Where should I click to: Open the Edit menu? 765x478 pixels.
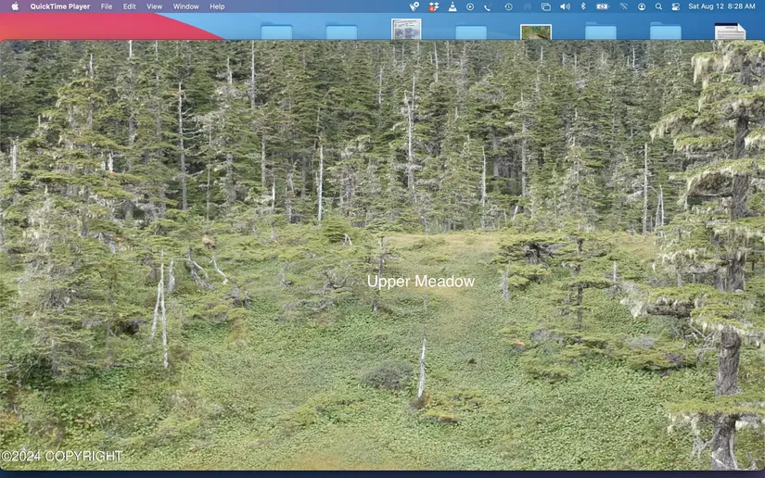coord(129,6)
